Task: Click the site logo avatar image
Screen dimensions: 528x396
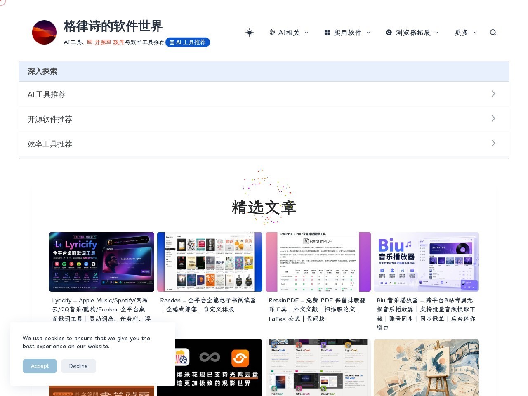Action: [x=44, y=32]
